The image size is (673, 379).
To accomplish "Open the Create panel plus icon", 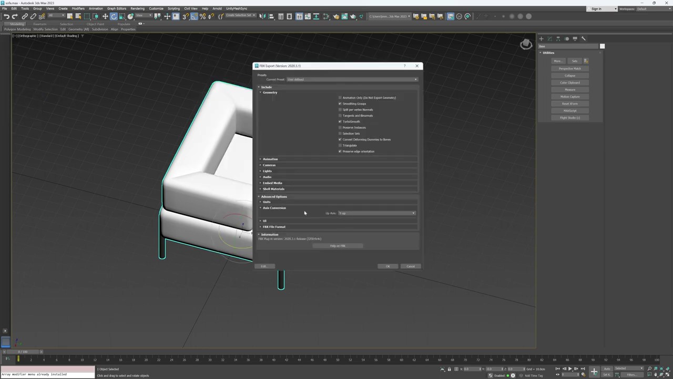I will point(542,38).
